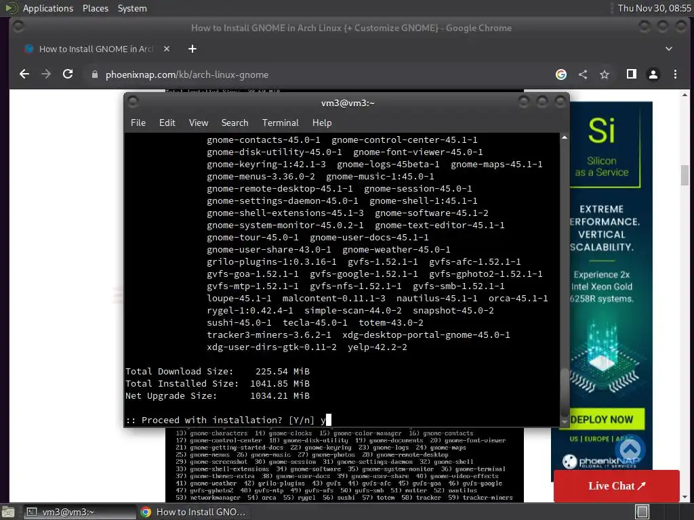The width and height of the screenshot is (694, 520).
Task: Open the terminal File menu
Action: click(x=138, y=123)
